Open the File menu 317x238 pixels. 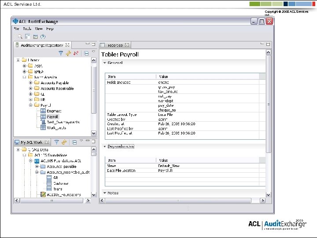click(16, 29)
